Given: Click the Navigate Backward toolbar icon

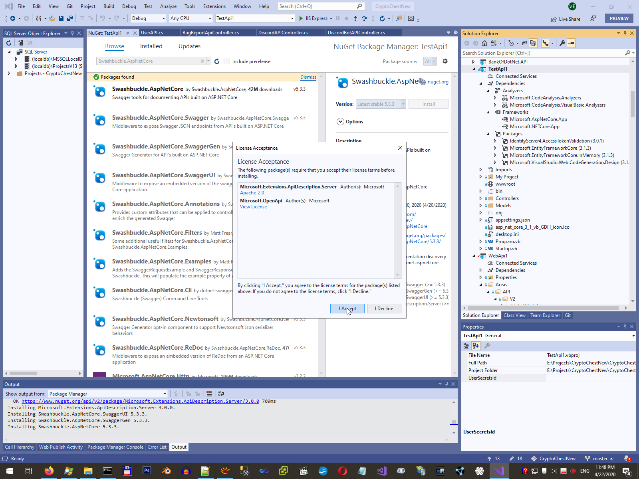Looking at the screenshot, I should (x=13, y=18).
